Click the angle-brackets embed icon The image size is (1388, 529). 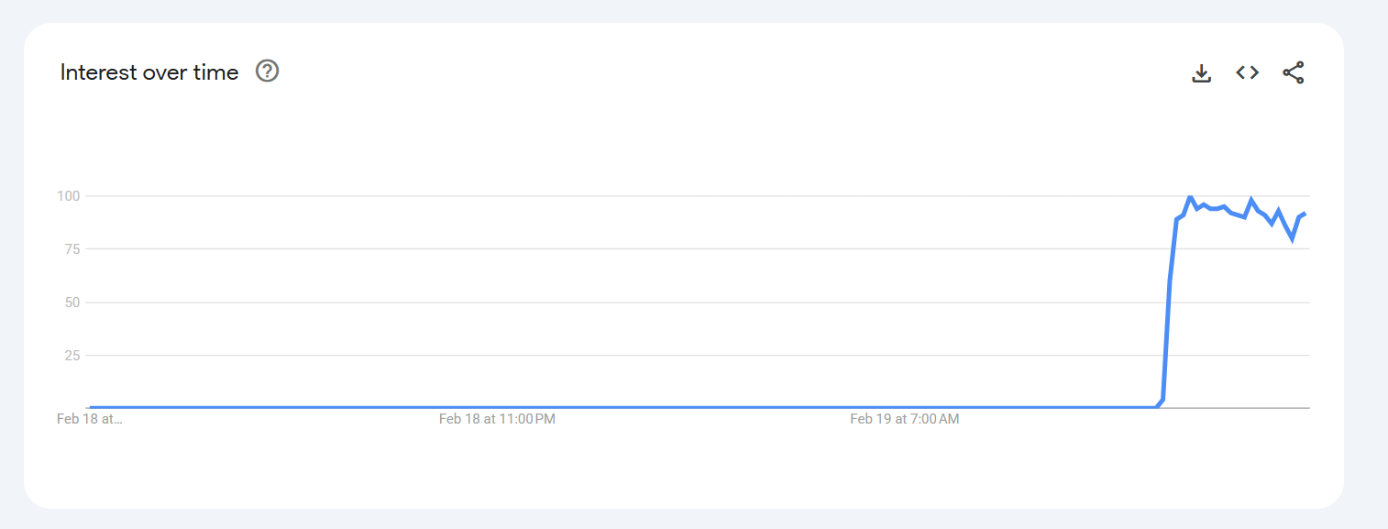coord(1247,72)
